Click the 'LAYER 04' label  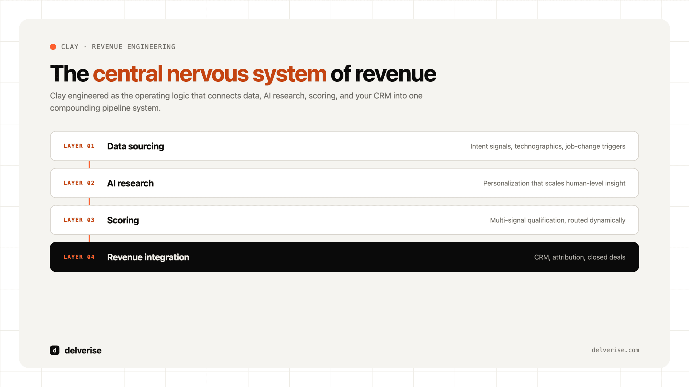(x=79, y=257)
